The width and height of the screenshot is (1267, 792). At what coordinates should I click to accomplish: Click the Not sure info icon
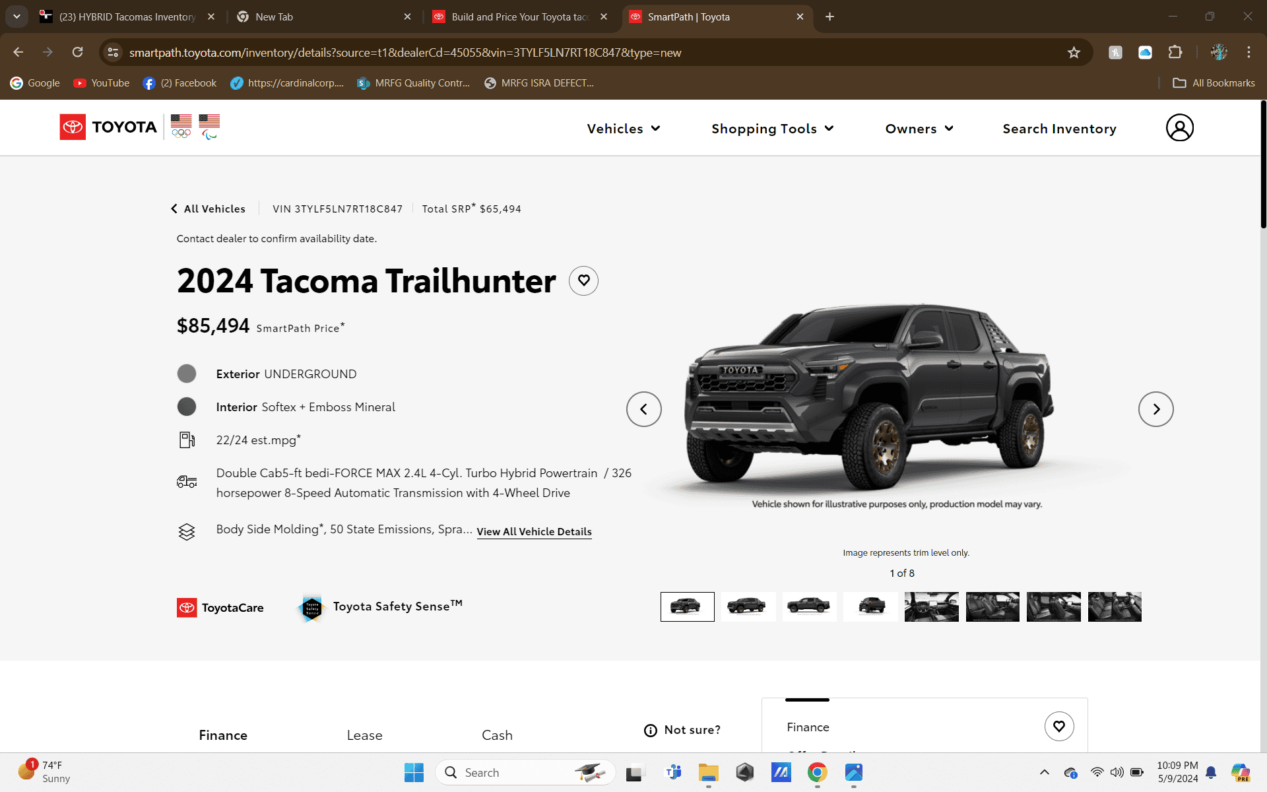click(651, 730)
